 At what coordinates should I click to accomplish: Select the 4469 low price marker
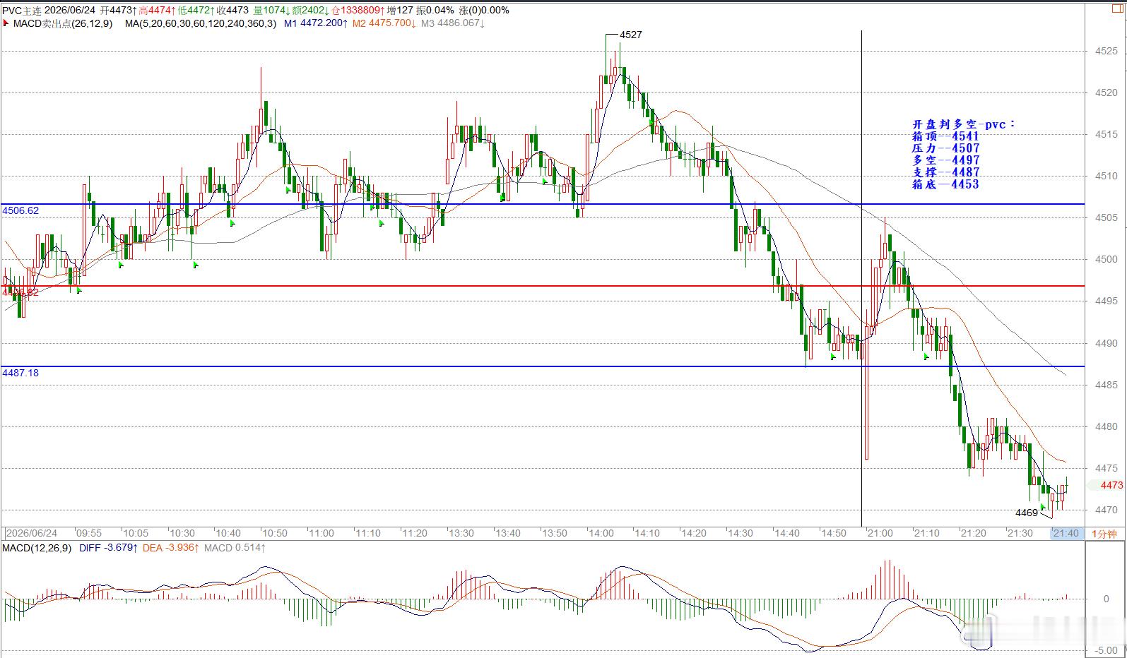[x=1027, y=513]
